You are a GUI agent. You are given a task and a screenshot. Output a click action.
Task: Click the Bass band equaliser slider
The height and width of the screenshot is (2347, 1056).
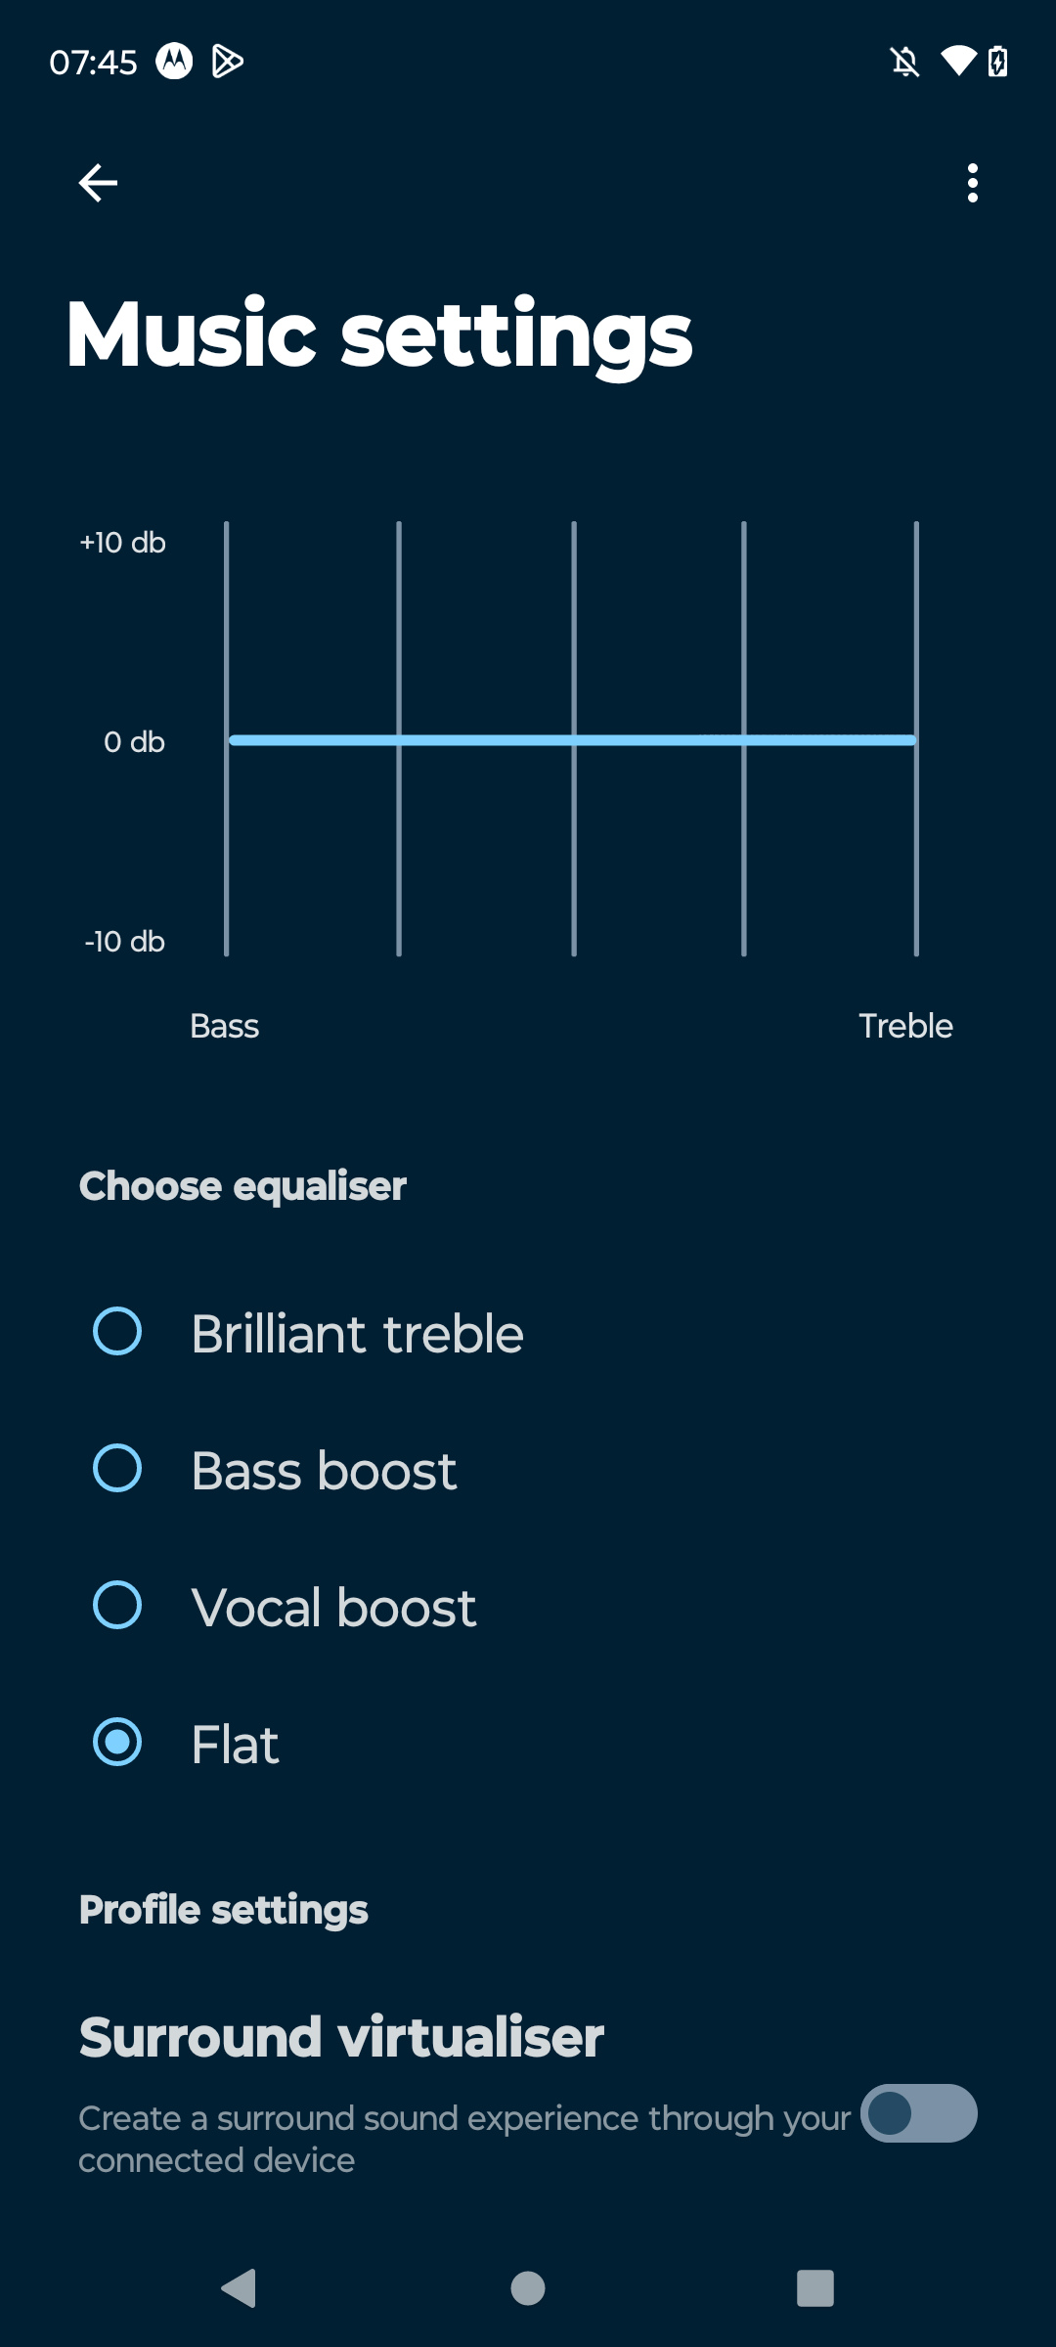pyautogui.click(x=227, y=739)
